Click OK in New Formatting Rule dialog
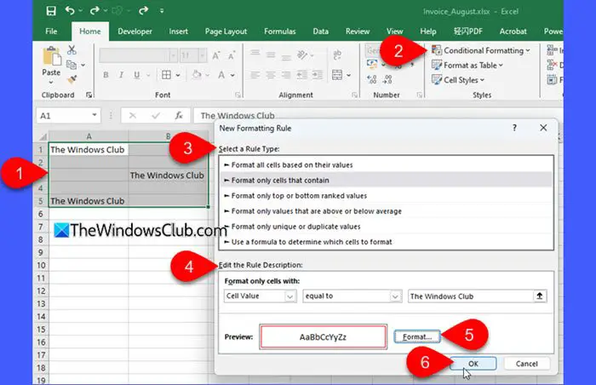 tap(473, 364)
